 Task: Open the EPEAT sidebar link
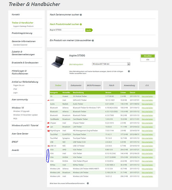15,142
